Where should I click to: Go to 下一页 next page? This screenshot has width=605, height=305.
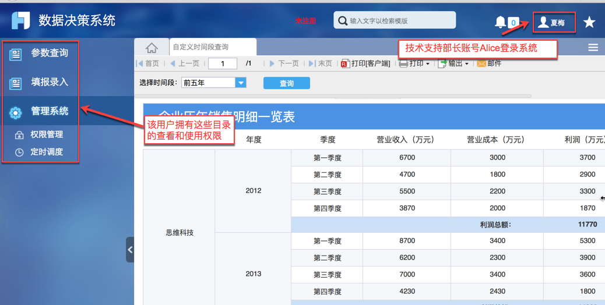[x=284, y=63]
